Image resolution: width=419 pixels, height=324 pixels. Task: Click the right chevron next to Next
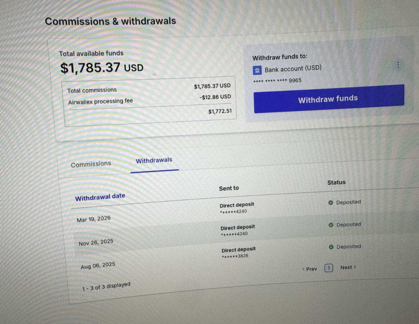pos(354,267)
